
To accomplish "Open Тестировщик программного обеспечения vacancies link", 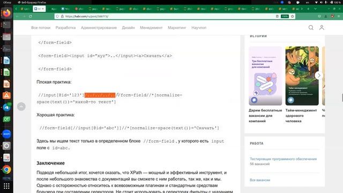I will [284, 159].
